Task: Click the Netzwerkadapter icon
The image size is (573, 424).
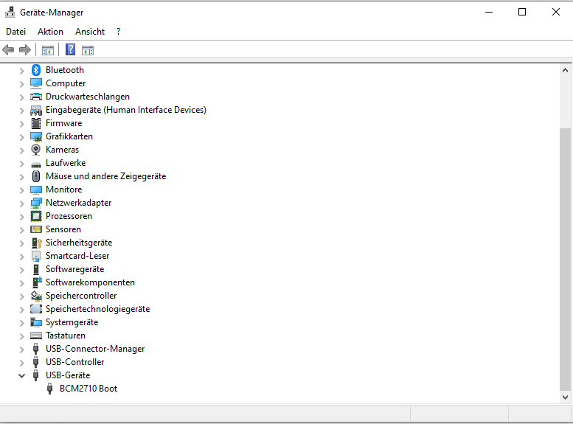Action: pyautogui.click(x=36, y=203)
